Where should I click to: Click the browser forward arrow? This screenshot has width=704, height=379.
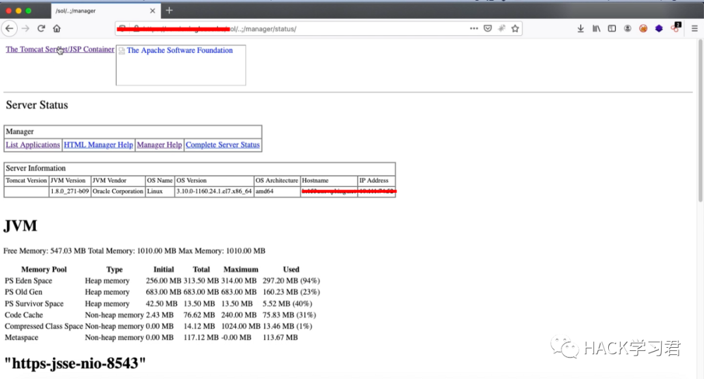25,28
